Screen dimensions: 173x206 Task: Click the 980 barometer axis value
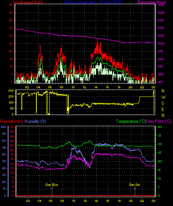click(160, 74)
